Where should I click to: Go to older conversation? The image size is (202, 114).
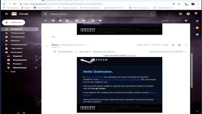pos(180,21)
